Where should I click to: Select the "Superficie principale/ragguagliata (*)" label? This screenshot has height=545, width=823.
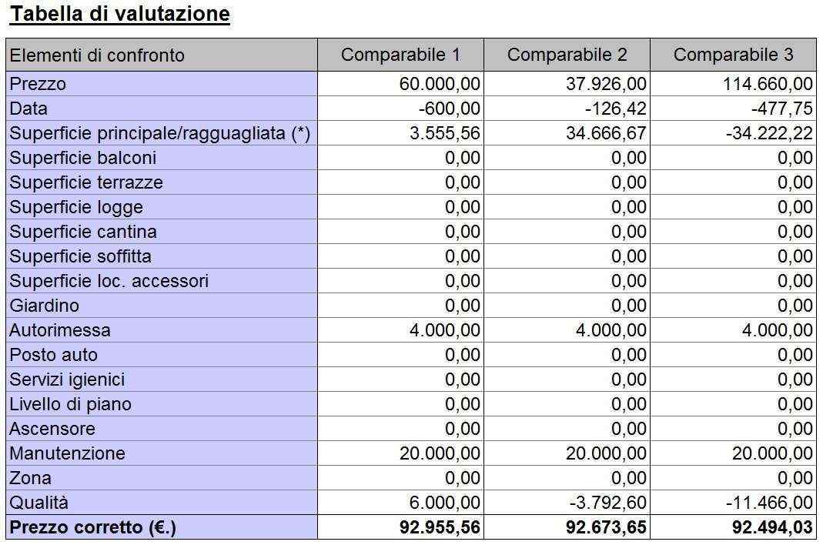click(159, 133)
